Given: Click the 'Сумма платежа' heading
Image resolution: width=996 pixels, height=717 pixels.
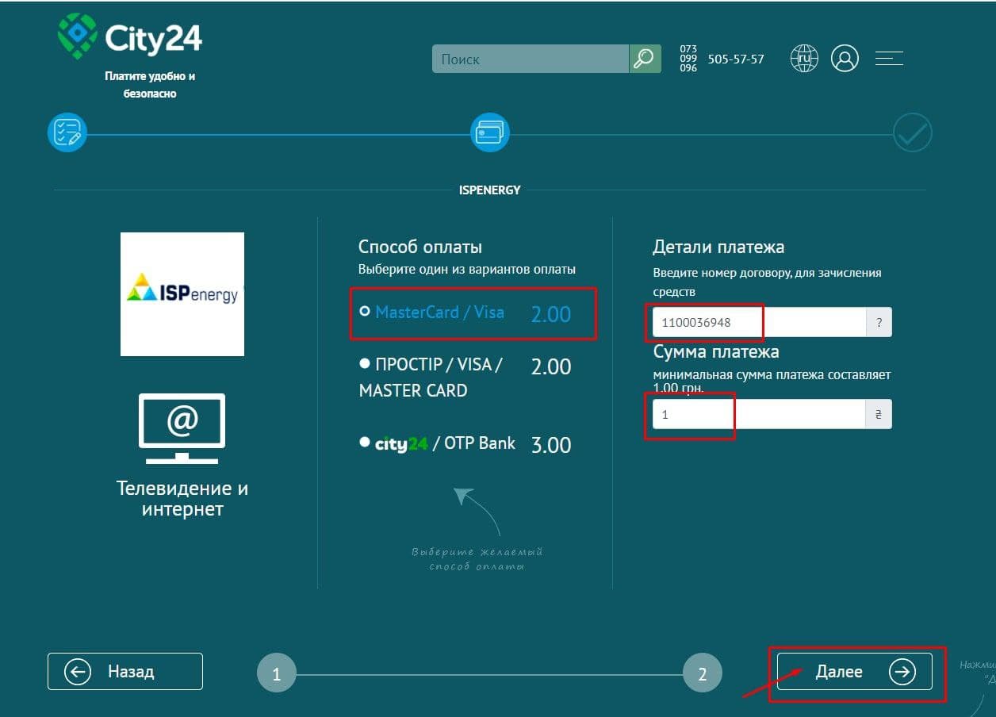Looking at the screenshot, I should [716, 351].
